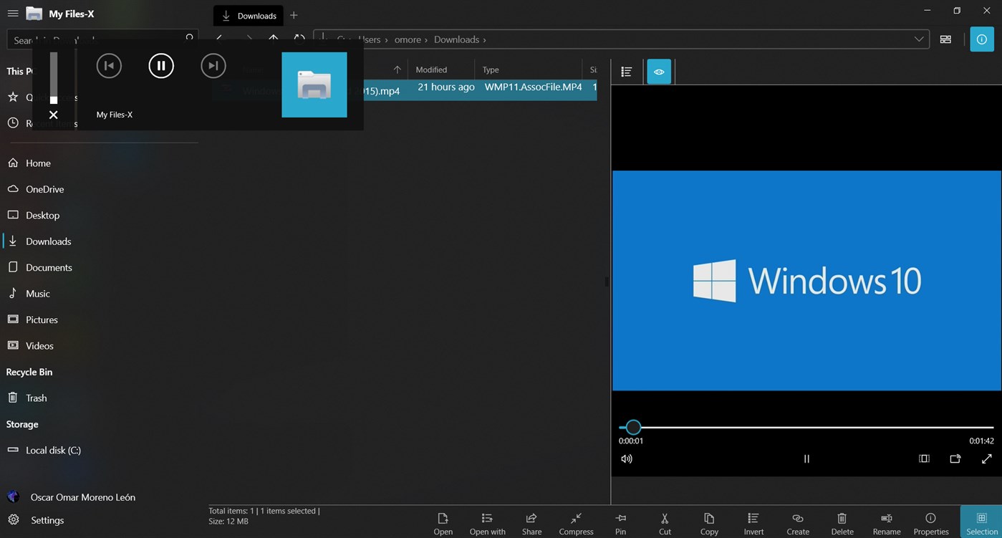1002x538 pixels.
Task: Open the address bar dropdown chevron
Action: [919, 39]
